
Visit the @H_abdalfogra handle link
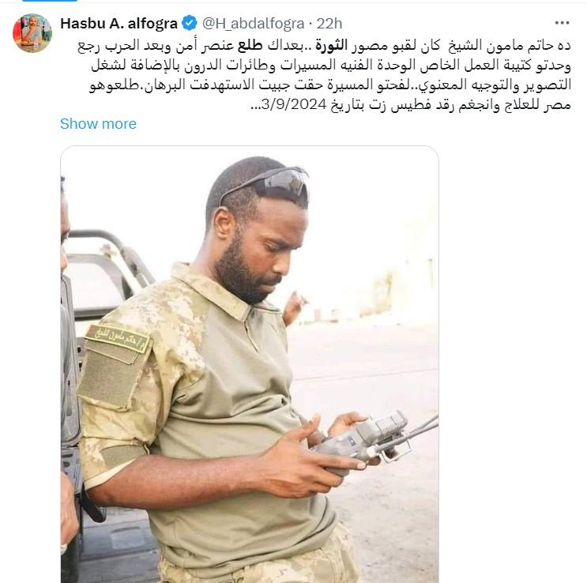click(x=253, y=23)
